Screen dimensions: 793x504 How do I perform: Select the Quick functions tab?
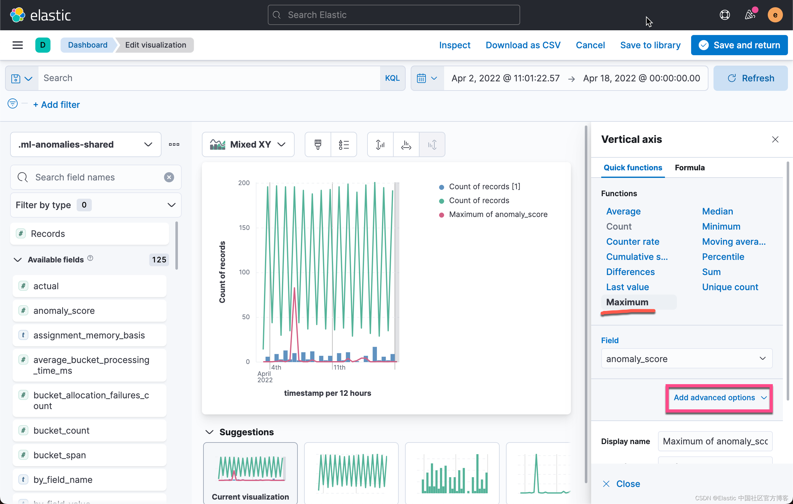tap(633, 167)
